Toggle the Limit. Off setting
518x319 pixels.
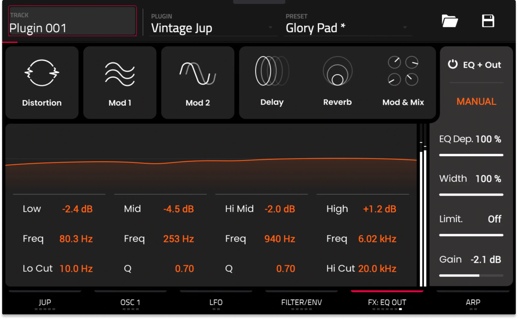pos(494,219)
